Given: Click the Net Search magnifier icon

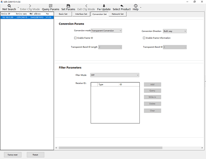Looking at the screenshot, I should (9, 6).
